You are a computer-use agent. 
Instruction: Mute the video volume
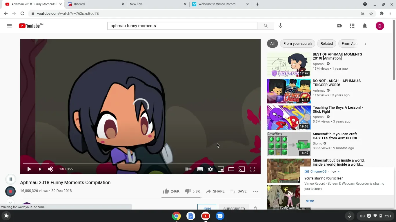tap(51, 169)
